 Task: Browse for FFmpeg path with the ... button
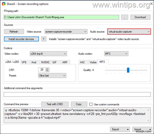tap(125, 17)
